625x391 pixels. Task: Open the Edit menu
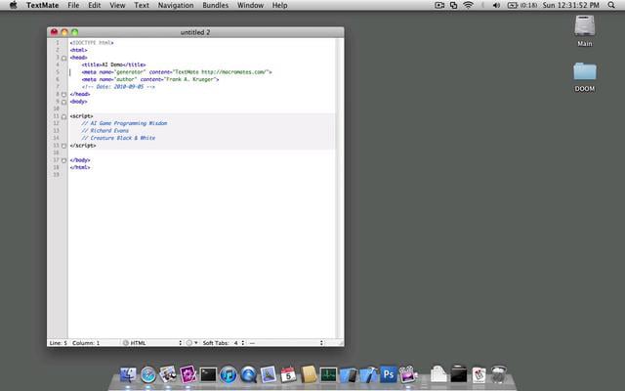(x=95, y=5)
